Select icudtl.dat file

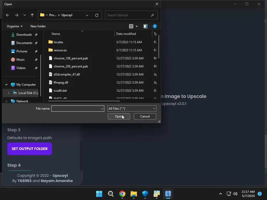60,90
